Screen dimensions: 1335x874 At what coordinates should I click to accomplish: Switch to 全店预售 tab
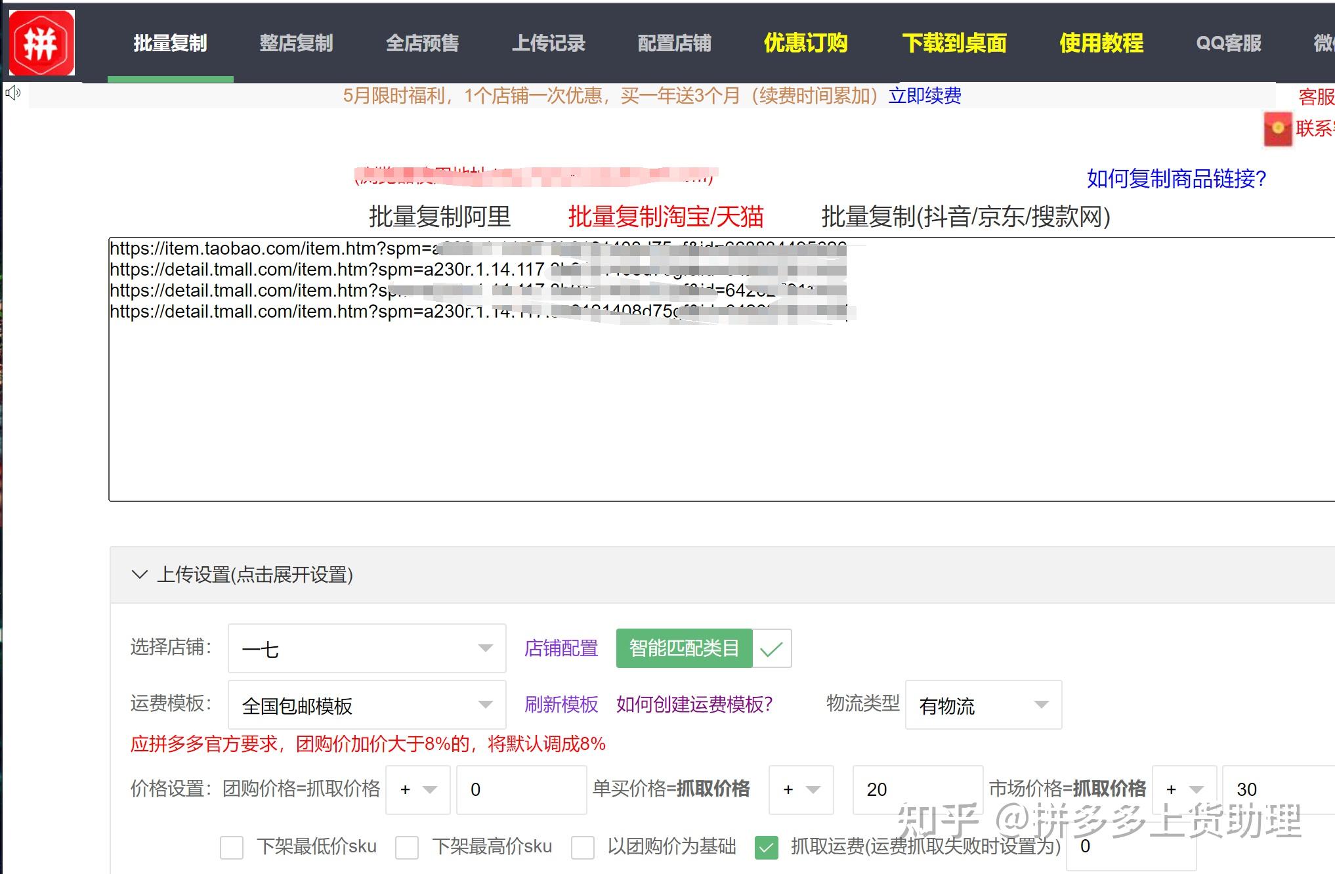(x=422, y=43)
